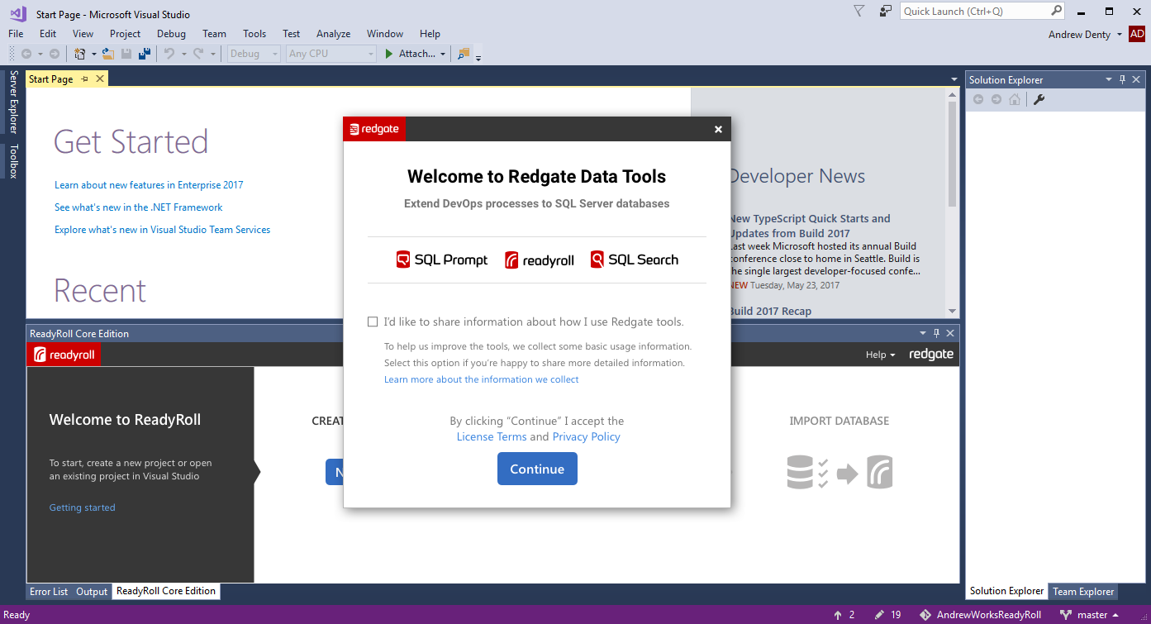
Task: Toggle auto-hide pin on ReadyRoll Core Edition panel
Action: click(936, 332)
